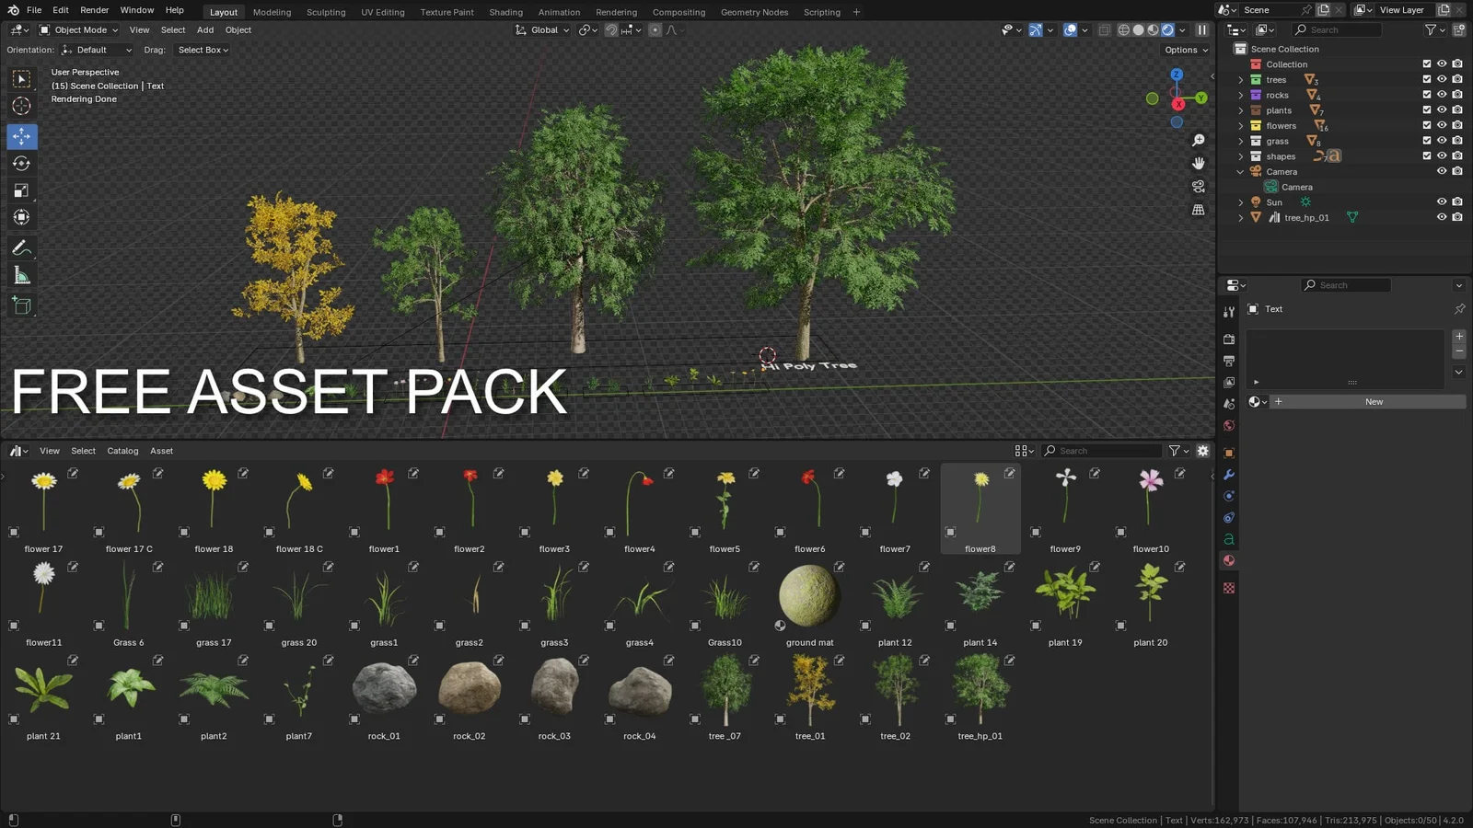
Task: Enable Rendered viewport shading mode
Action: click(x=1167, y=29)
